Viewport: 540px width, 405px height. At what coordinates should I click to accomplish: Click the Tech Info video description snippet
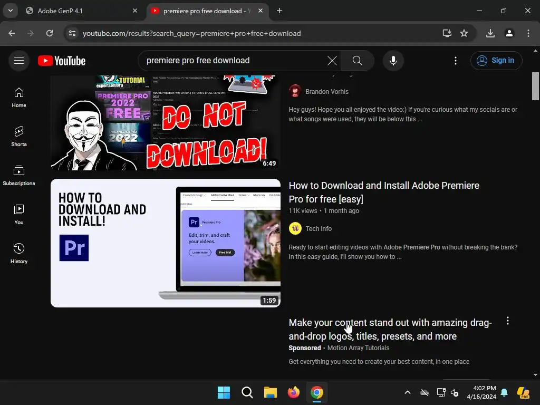click(x=403, y=252)
